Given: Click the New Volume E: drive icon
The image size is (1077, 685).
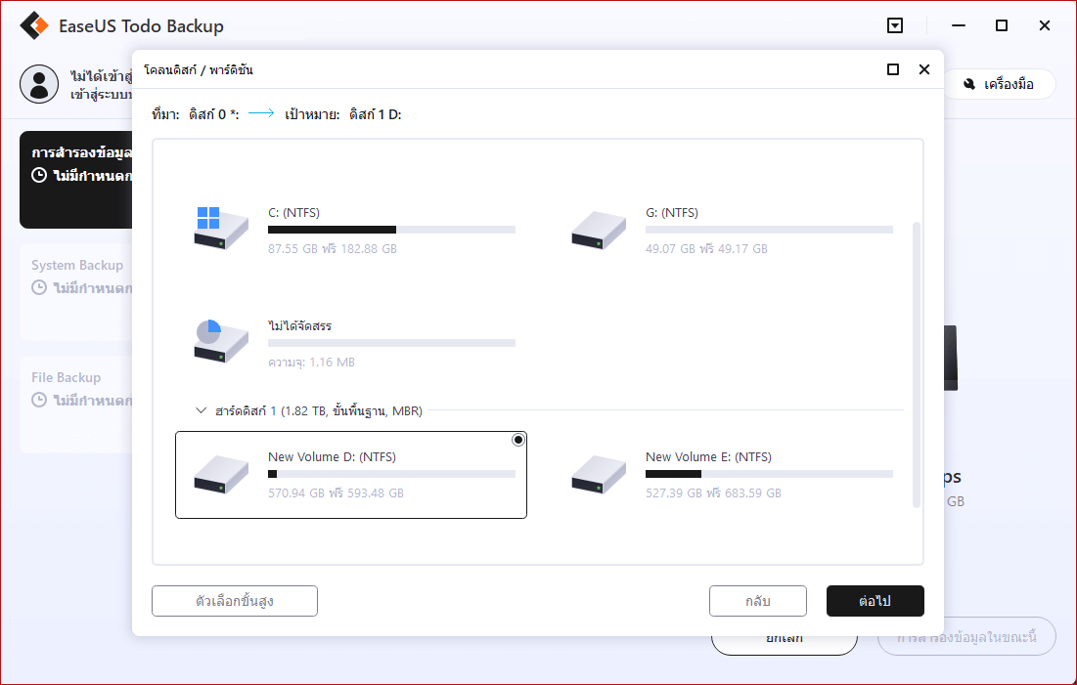Looking at the screenshot, I should click(599, 474).
